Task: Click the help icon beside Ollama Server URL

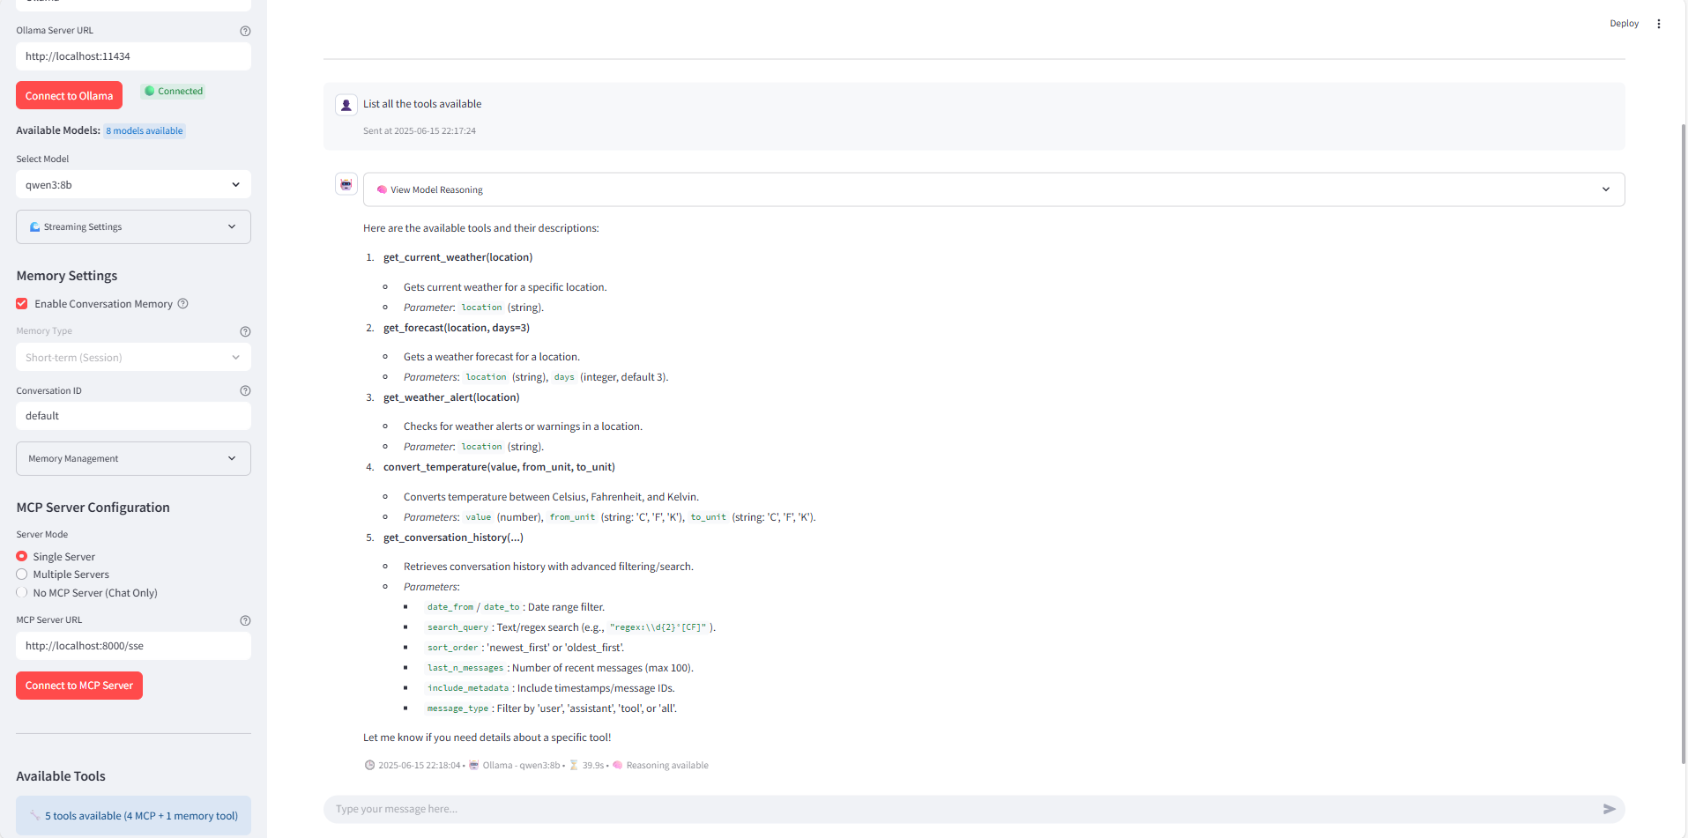Action: pyautogui.click(x=245, y=31)
